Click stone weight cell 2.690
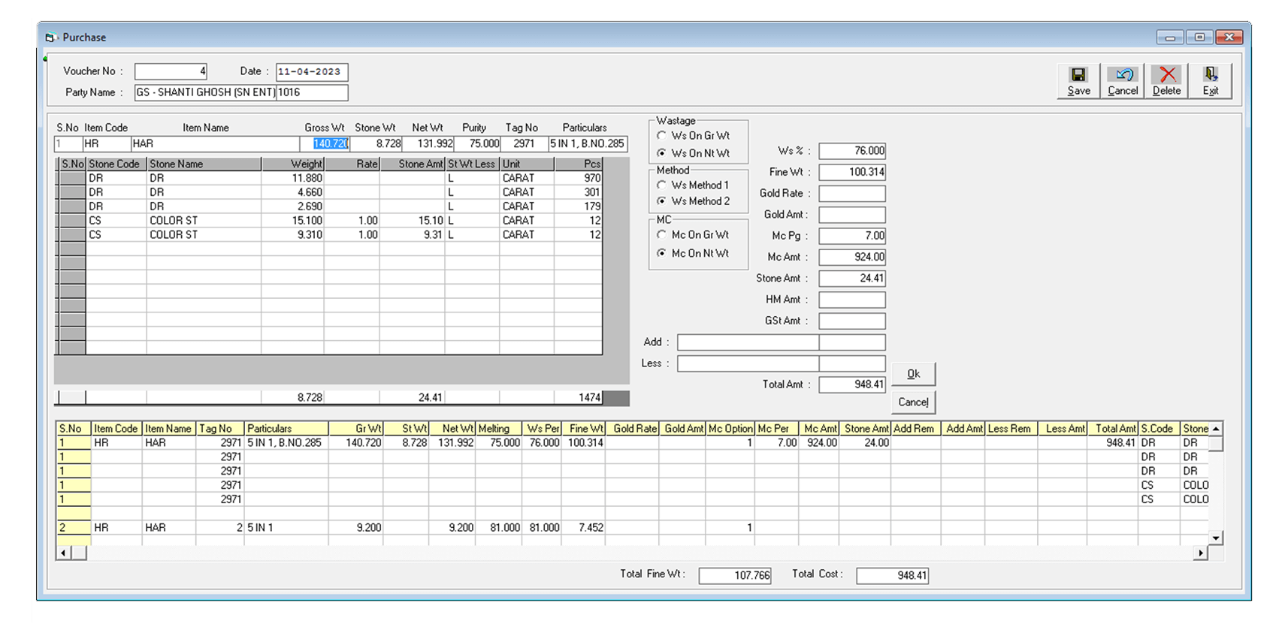 click(x=293, y=206)
